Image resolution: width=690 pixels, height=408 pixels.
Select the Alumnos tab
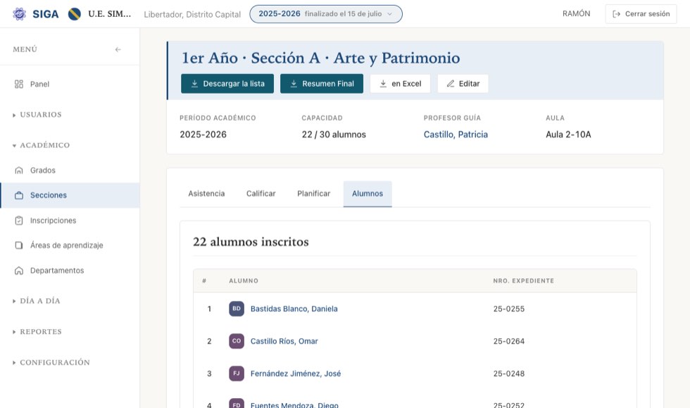368,194
